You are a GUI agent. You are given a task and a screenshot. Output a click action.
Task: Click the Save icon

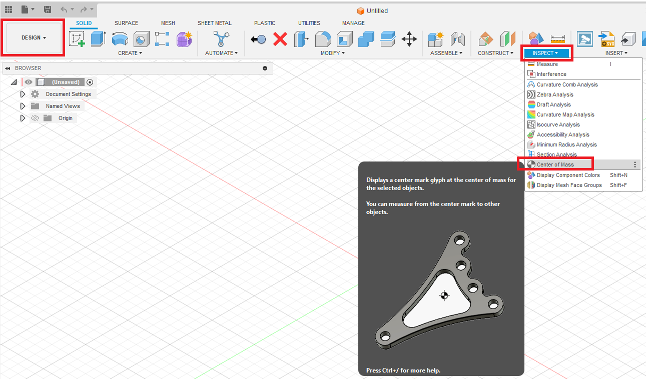(47, 9)
